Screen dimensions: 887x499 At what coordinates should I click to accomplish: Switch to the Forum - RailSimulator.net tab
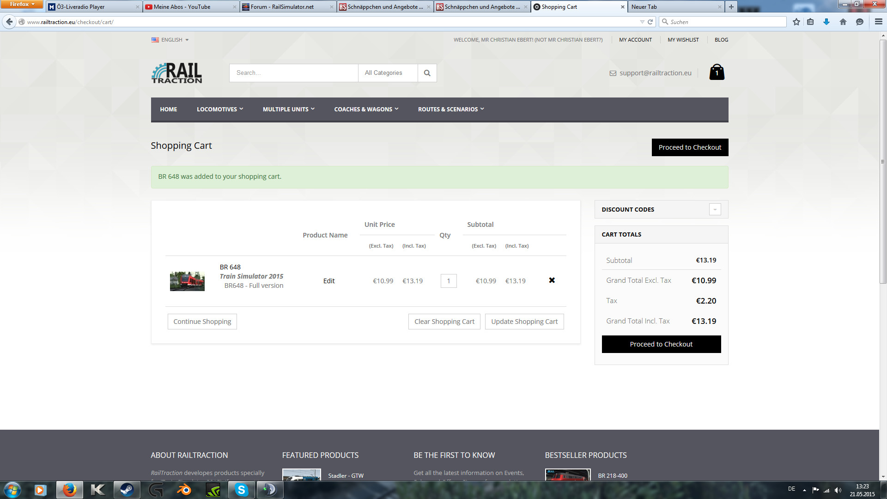click(x=282, y=7)
